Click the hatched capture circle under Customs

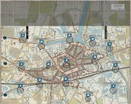tap(93, 43)
